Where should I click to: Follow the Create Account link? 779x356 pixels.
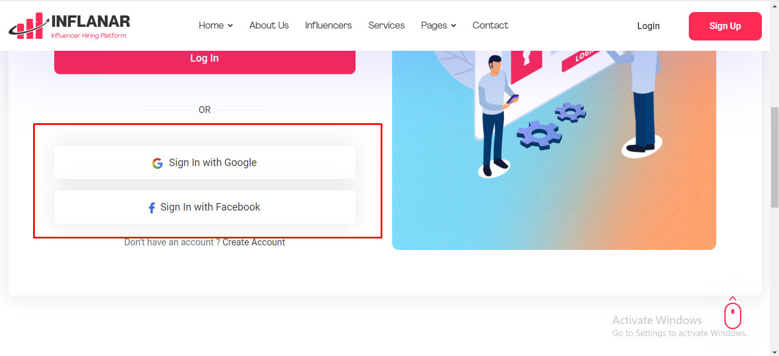[x=254, y=242]
